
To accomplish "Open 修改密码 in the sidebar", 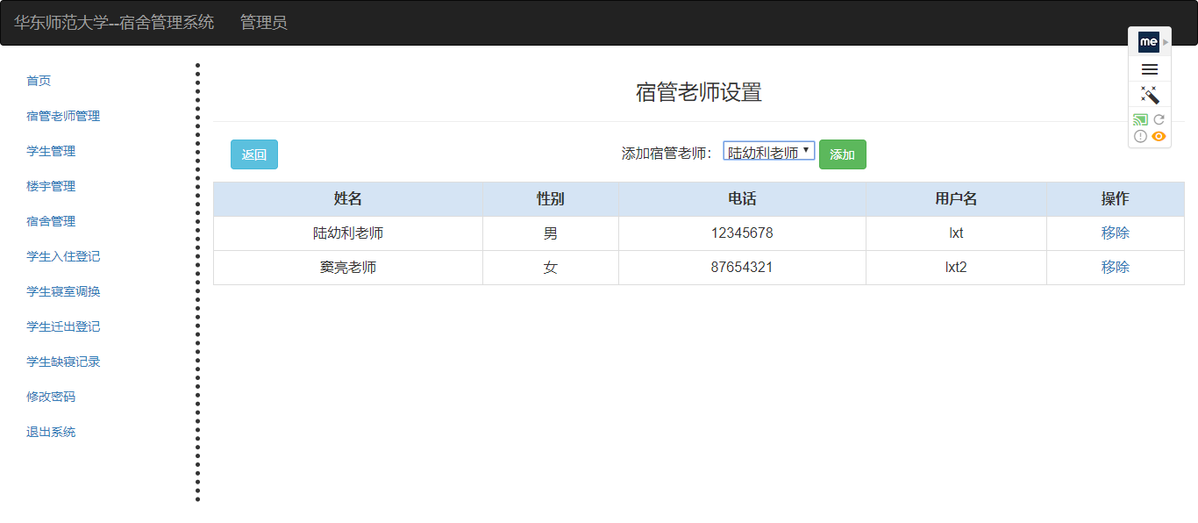I will click(51, 397).
